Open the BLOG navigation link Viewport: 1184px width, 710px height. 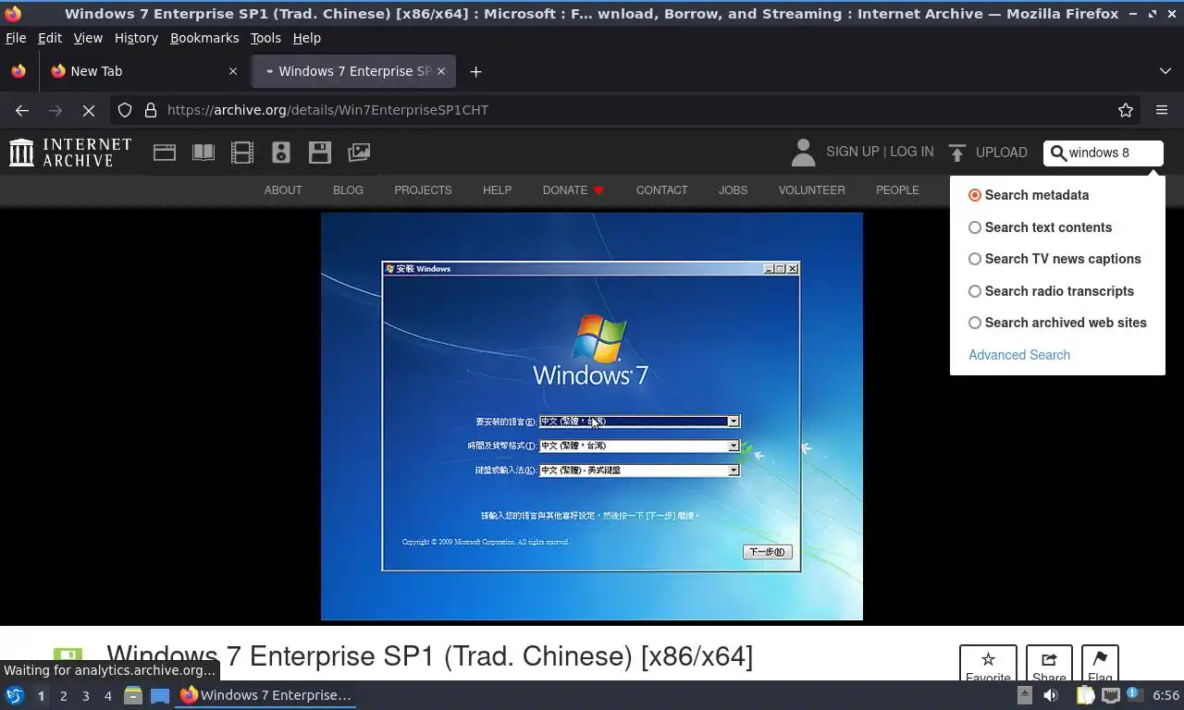click(x=348, y=190)
